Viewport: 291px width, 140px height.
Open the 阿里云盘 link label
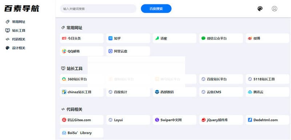click(121, 51)
